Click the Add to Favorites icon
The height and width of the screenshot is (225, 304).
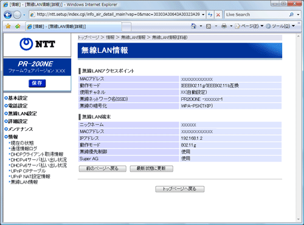click(x=18, y=26)
